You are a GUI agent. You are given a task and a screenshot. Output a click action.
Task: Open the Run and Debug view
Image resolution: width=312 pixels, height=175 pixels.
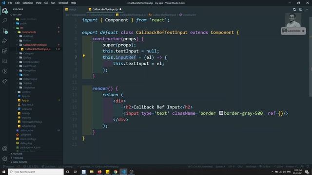(5, 41)
